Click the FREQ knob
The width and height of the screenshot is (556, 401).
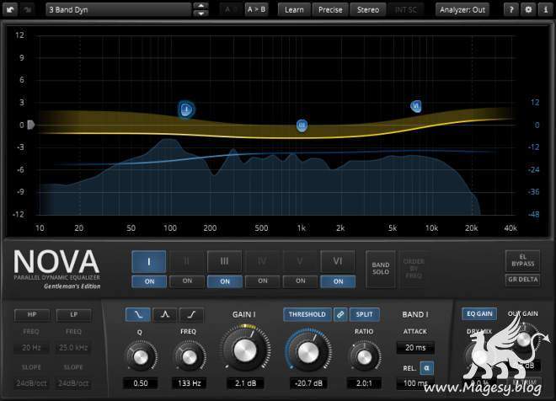coord(190,356)
